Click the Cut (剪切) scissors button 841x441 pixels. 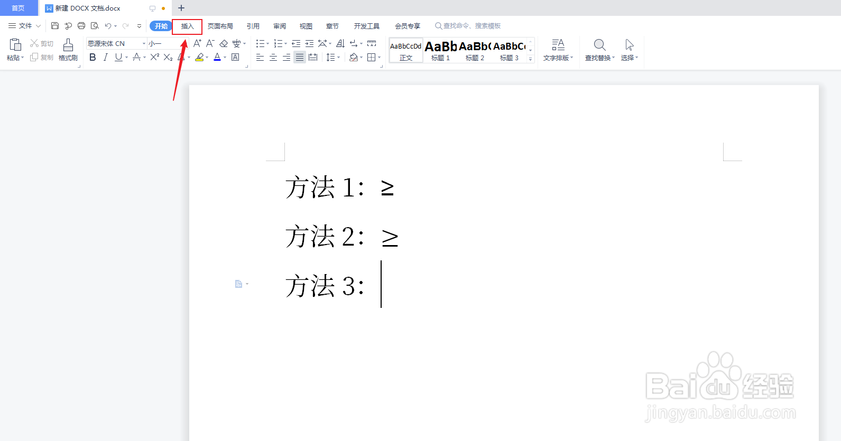pyautogui.click(x=42, y=43)
